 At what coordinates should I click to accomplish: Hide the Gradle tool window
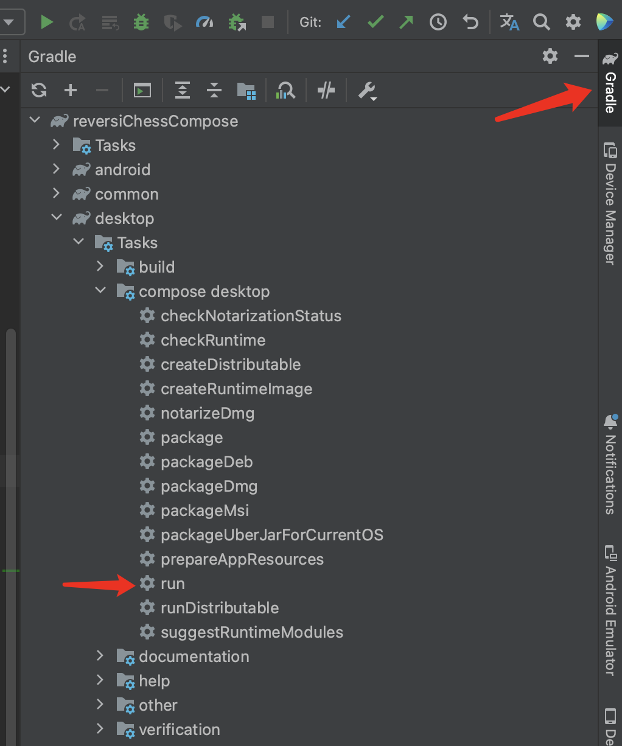pyautogui.click(x=582, y=57)
